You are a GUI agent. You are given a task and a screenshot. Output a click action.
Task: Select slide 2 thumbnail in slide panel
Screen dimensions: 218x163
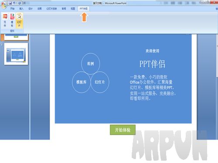click(16, 54)
